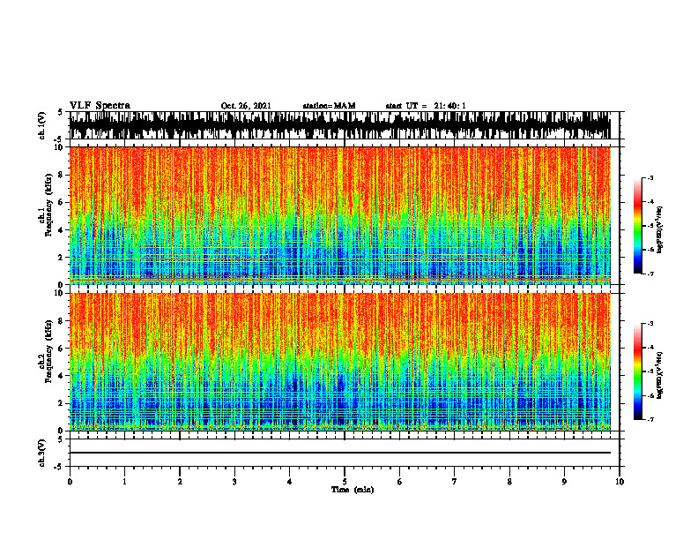The width and height of the screenshot is (698, 540).
Task: Click the ch.1 spectrogram panel
Action: click(339, 215)
